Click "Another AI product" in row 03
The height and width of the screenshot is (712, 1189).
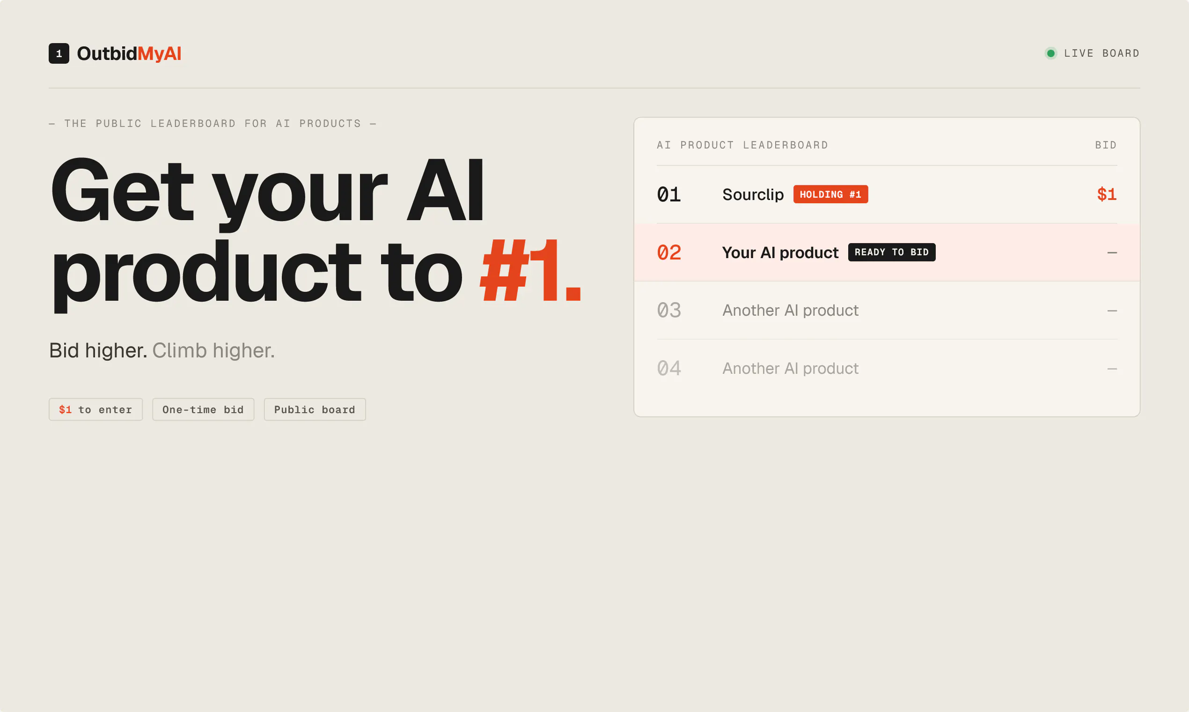pos(790,311)
